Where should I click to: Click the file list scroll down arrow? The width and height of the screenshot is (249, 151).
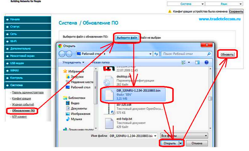[x=210, y=128]
